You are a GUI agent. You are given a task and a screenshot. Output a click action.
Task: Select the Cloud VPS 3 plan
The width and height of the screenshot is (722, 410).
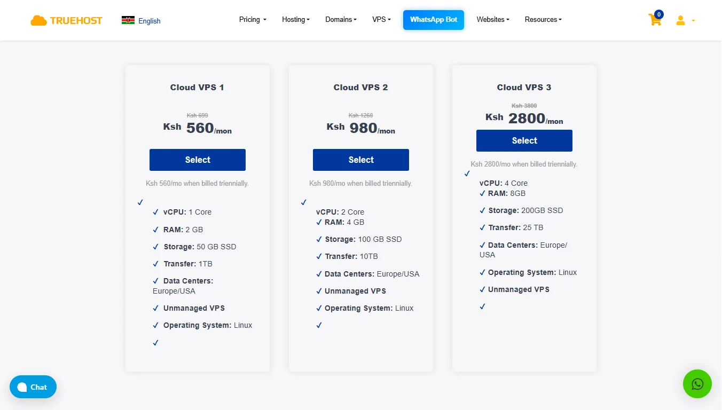[524, 140]
